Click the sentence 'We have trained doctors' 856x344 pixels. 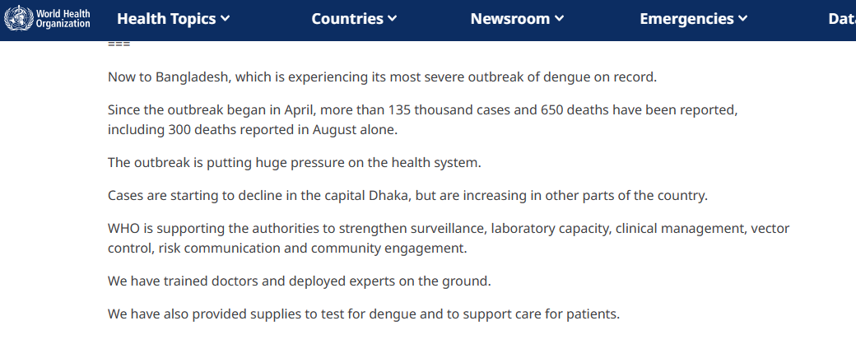[299, 281]
